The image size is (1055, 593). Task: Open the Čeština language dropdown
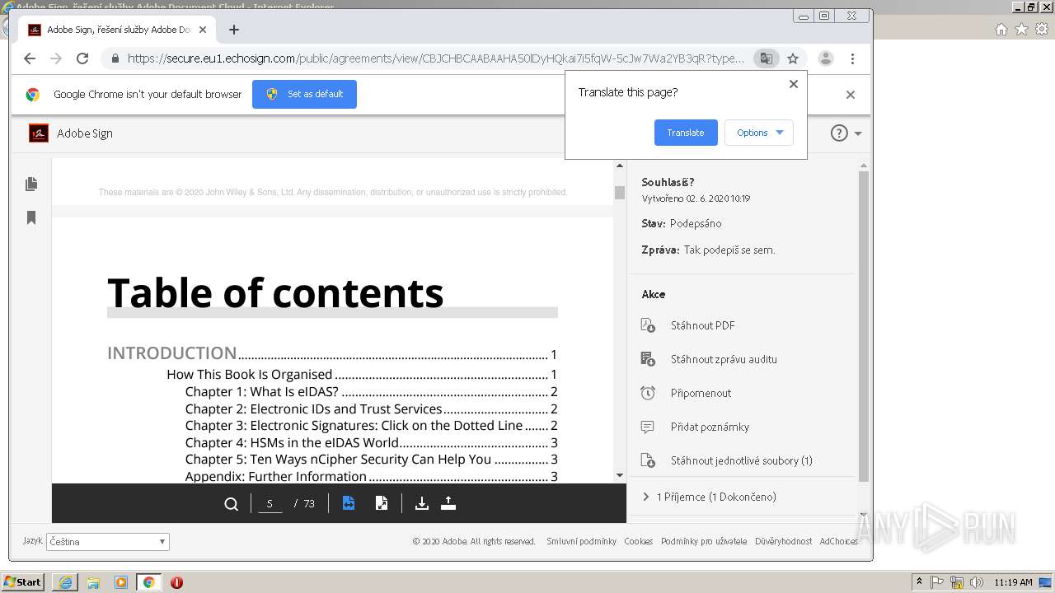click(107, 542)
